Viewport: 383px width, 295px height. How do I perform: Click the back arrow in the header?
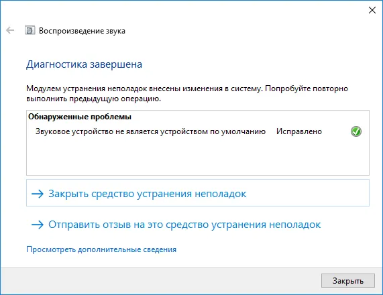tap(10, 31)
